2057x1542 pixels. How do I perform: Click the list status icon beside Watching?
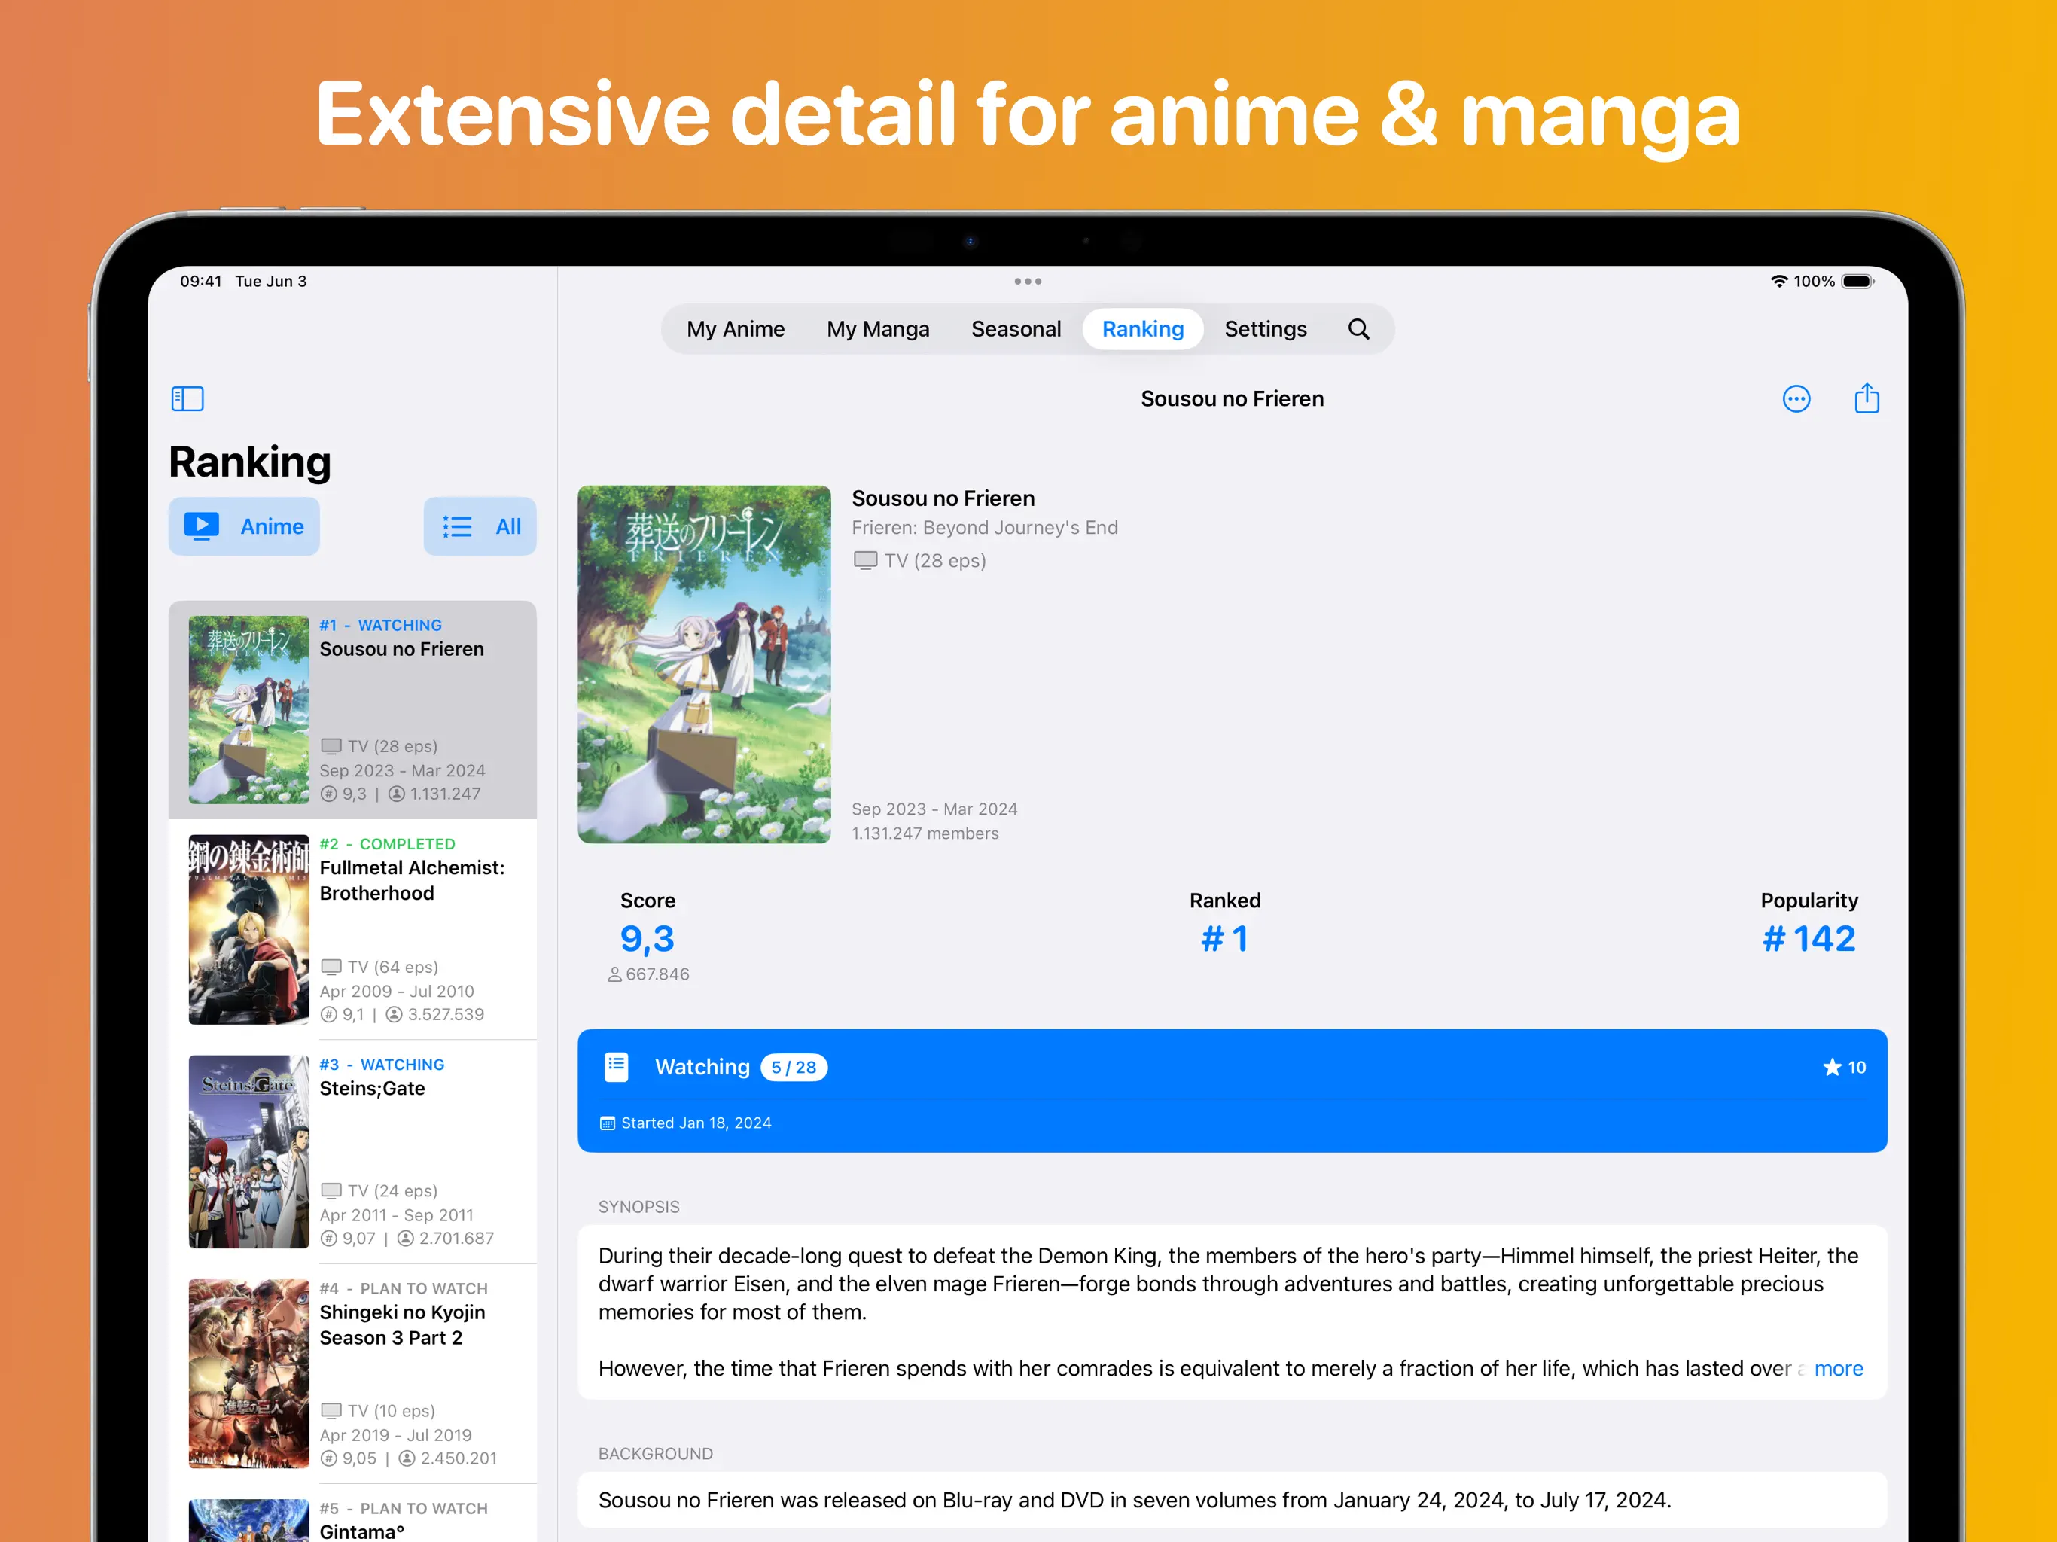[617, 1067]
